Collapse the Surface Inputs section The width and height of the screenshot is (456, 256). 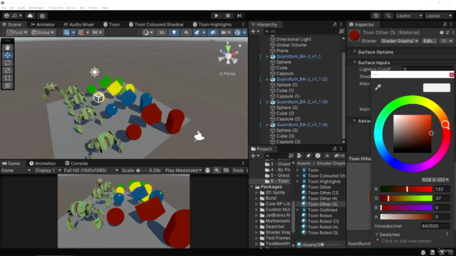(355, 63)
